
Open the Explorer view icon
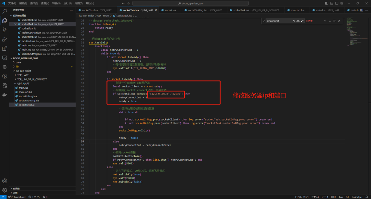(4, 21)
